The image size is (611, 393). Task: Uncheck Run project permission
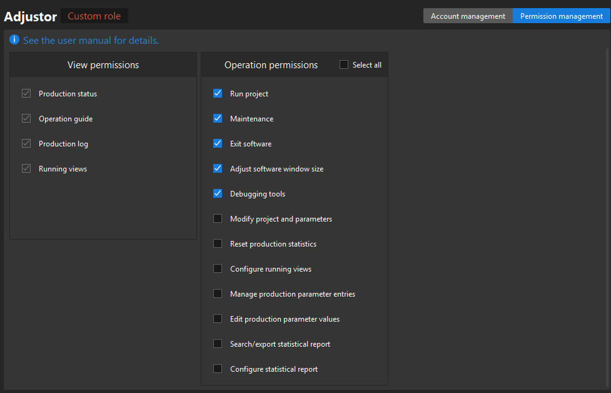(218, 93)
